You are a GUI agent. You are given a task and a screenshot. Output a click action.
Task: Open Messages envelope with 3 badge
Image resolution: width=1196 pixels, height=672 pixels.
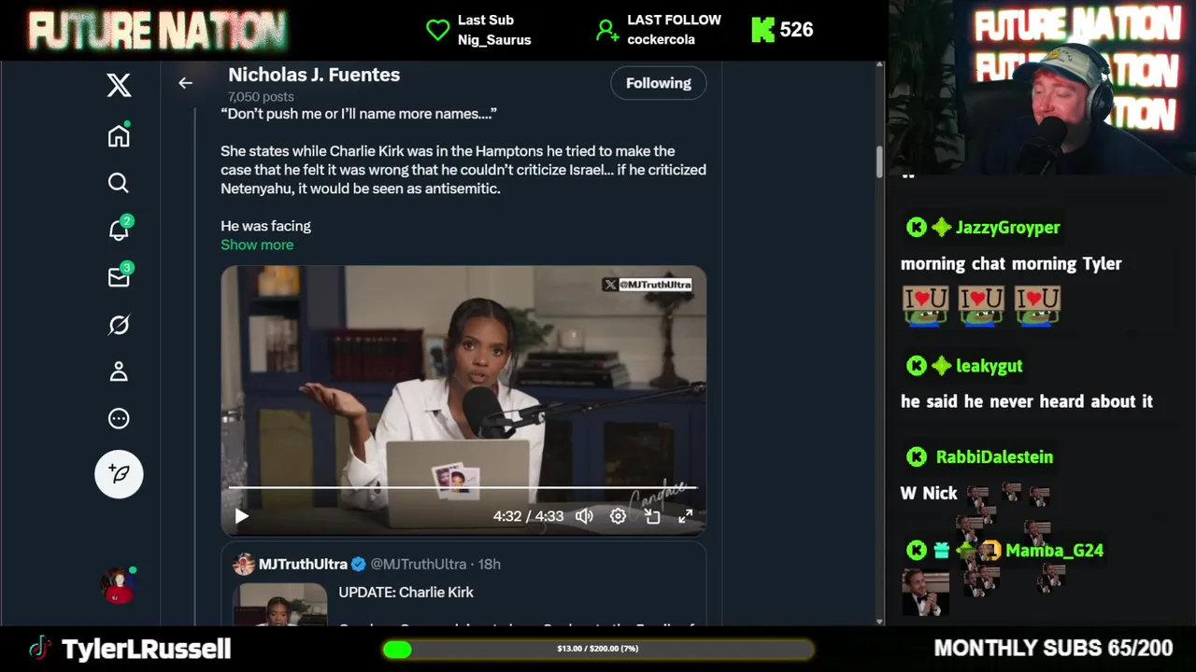coord(120,276)
